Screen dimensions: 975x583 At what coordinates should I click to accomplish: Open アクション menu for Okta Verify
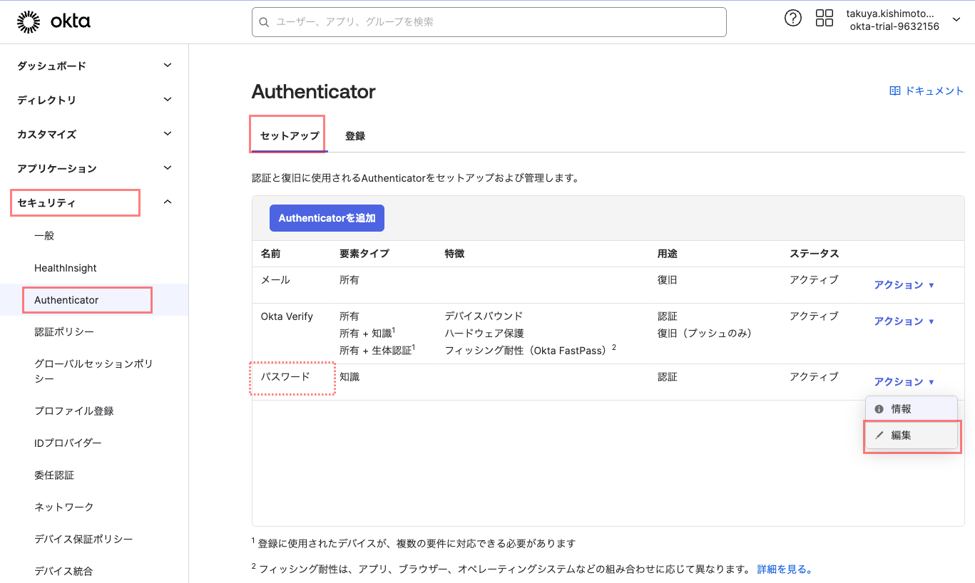(902, 321)
